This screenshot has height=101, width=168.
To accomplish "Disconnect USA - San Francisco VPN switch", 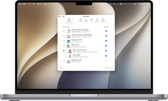I will point(65,51).
